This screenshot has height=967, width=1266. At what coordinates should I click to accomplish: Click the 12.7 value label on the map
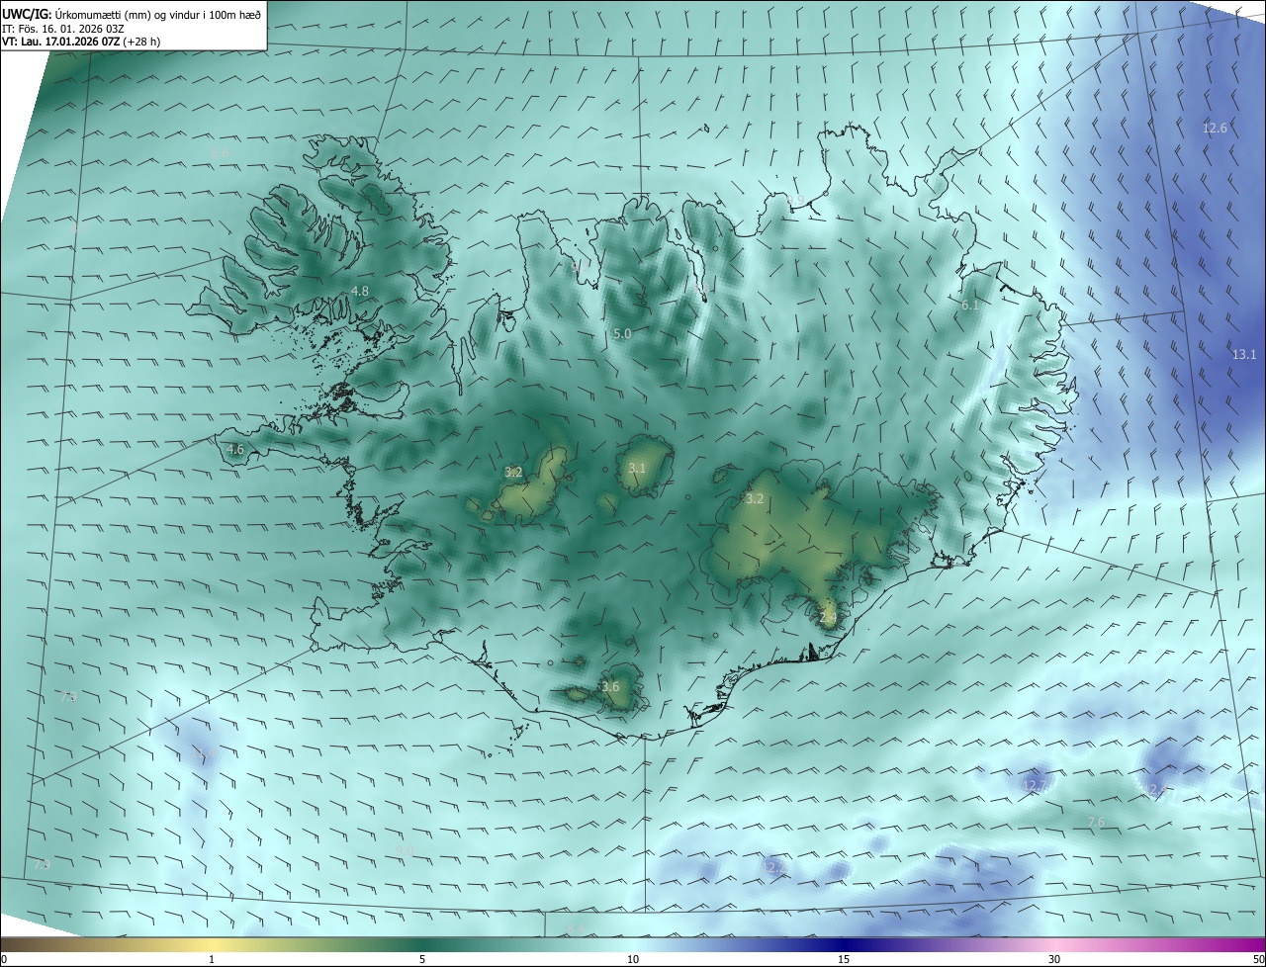point(1035,785)
